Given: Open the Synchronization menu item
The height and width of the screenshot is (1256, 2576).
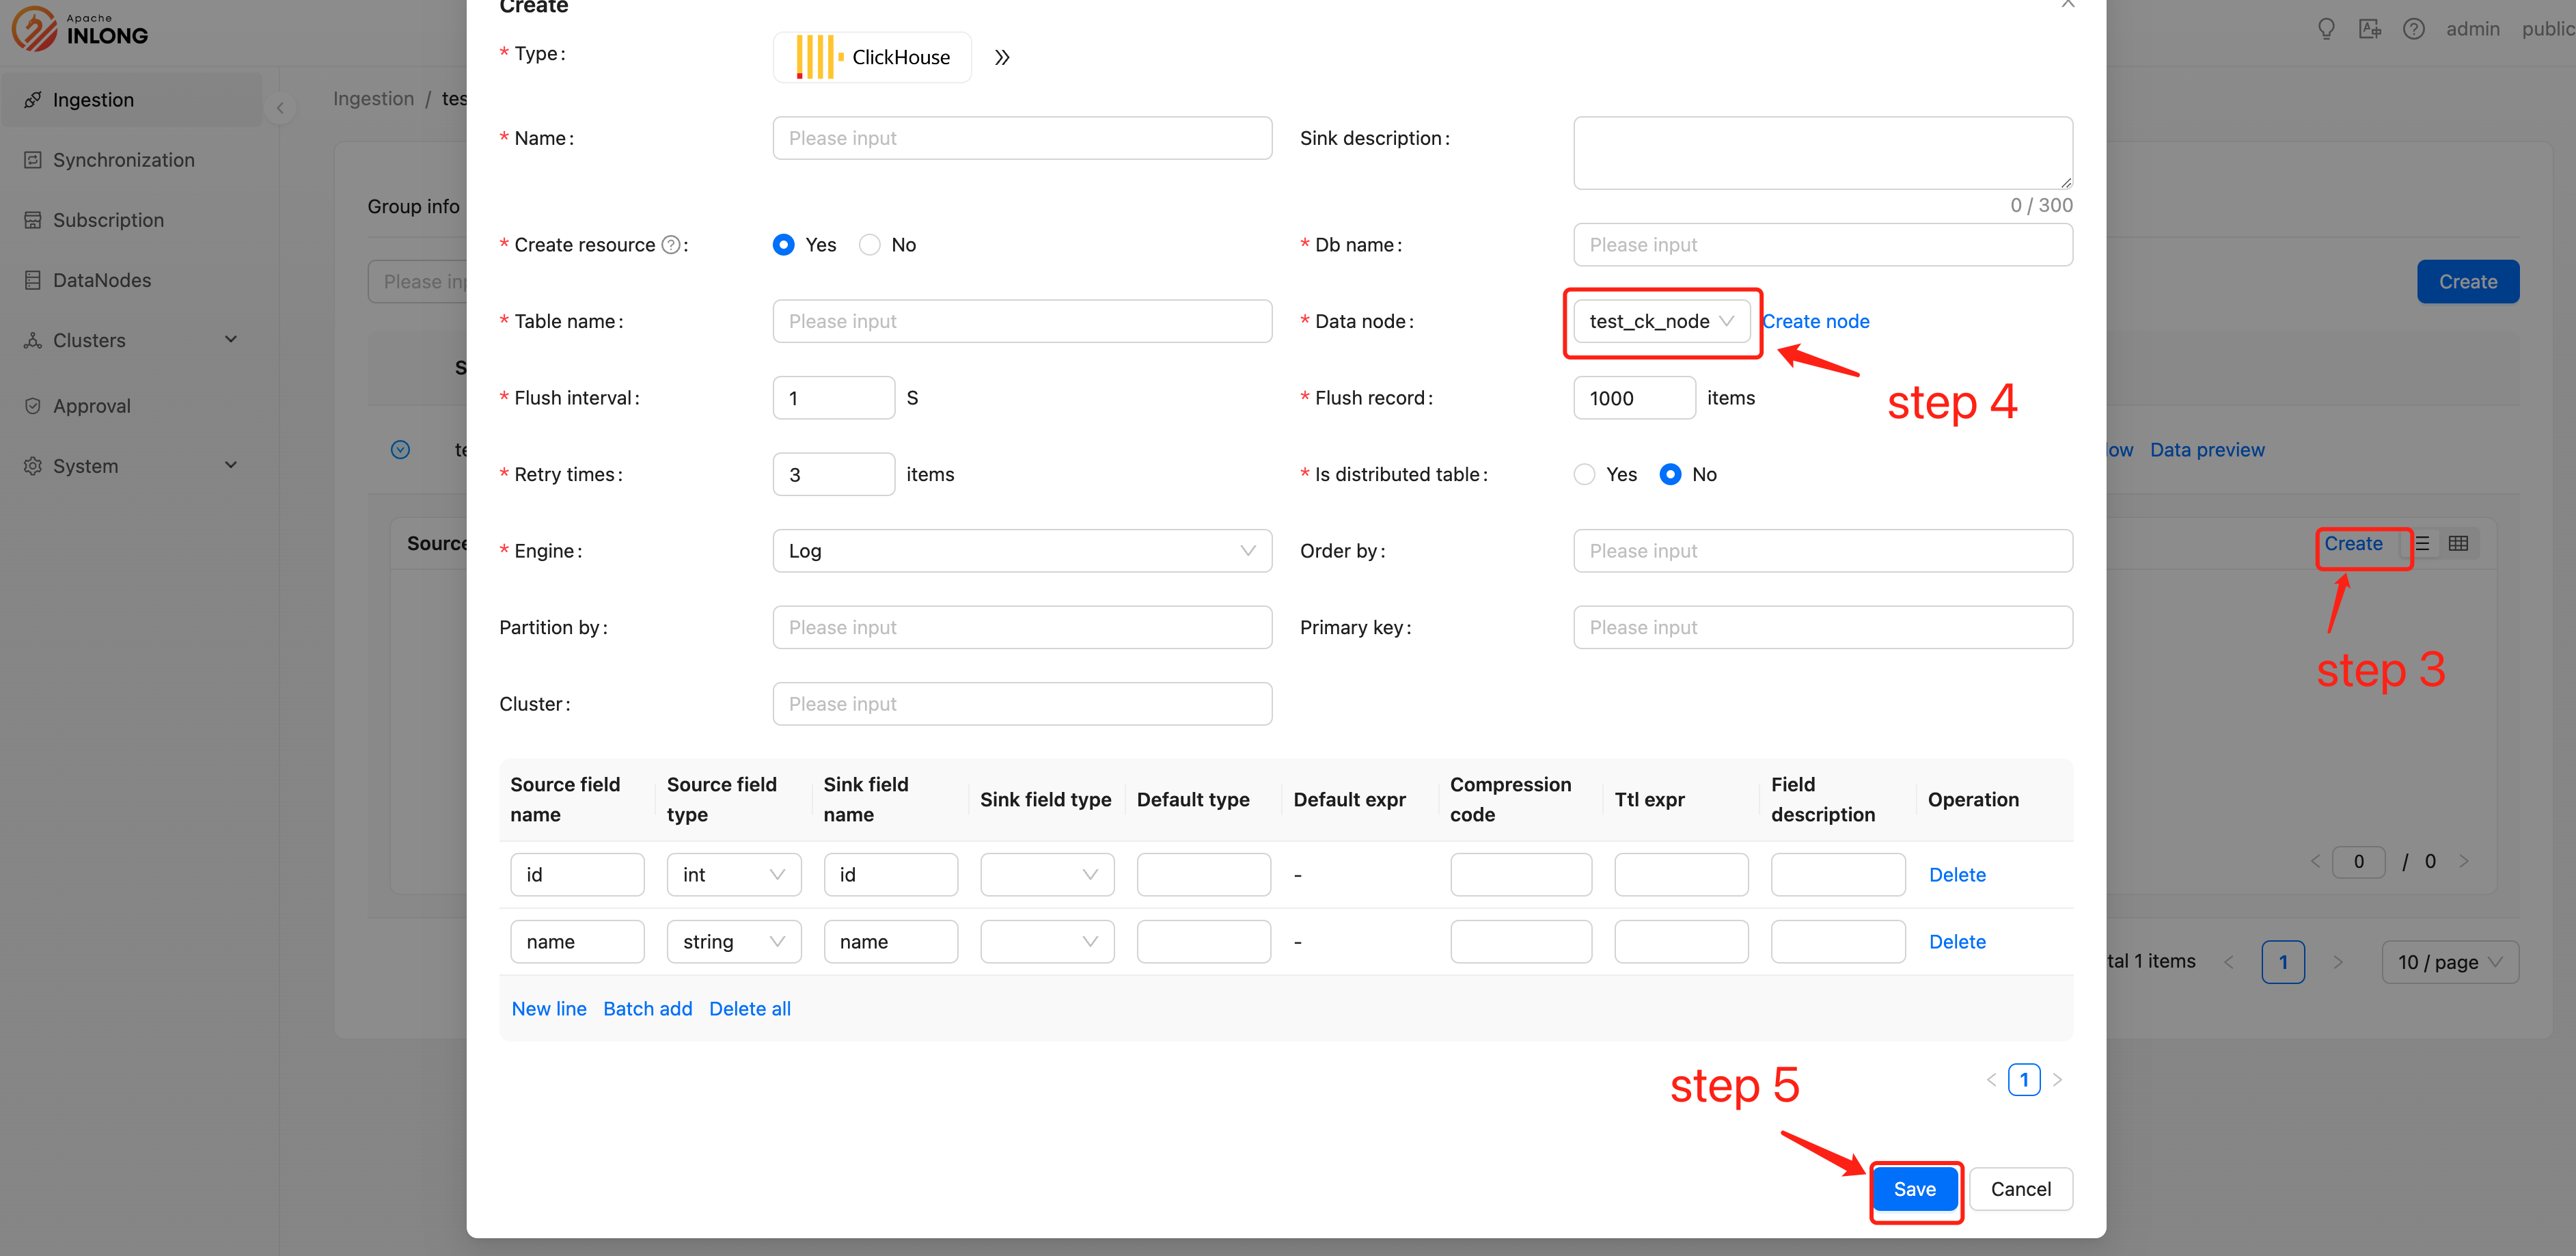Looking at the screenshot, I should tap(123, 160).
